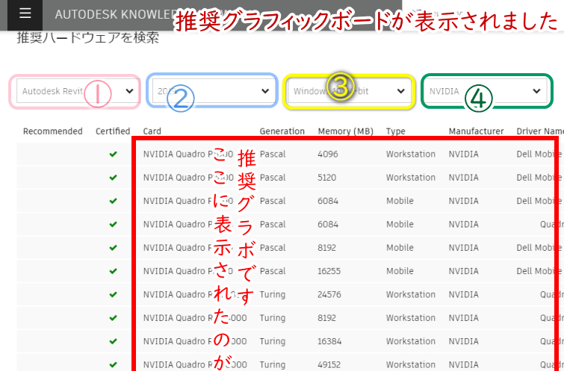The width and height of the screenshot is (564, 371).
Task: Click NVIDIA manufacturer in the 49152 row
Action: [x=464, y=364]
